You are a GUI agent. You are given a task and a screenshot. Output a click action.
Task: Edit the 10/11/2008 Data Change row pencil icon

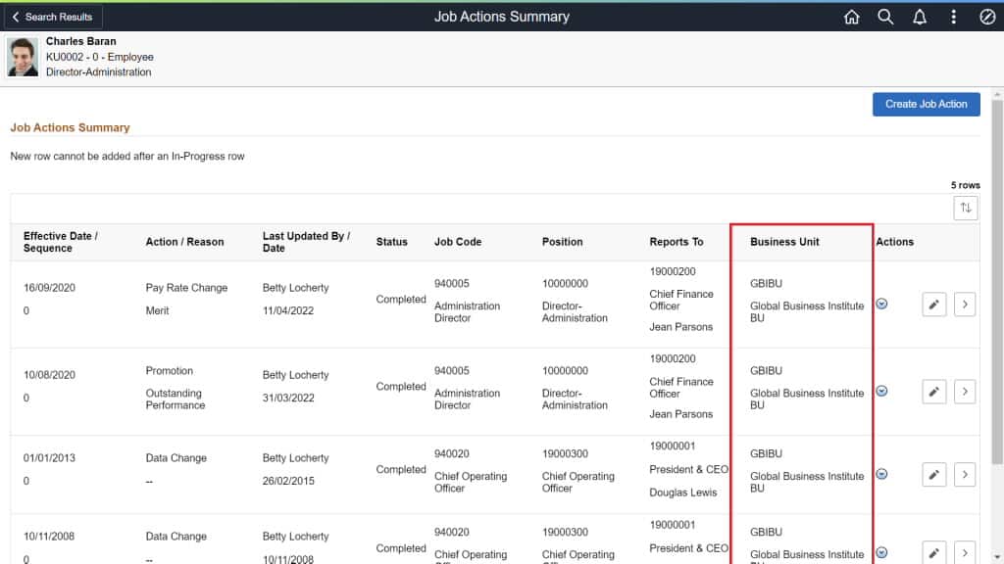click(x=933, y=551)
